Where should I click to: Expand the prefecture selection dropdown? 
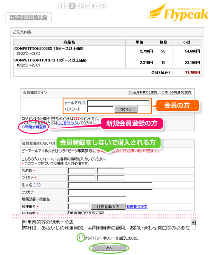pyautogui.click(x=86, y=213)
